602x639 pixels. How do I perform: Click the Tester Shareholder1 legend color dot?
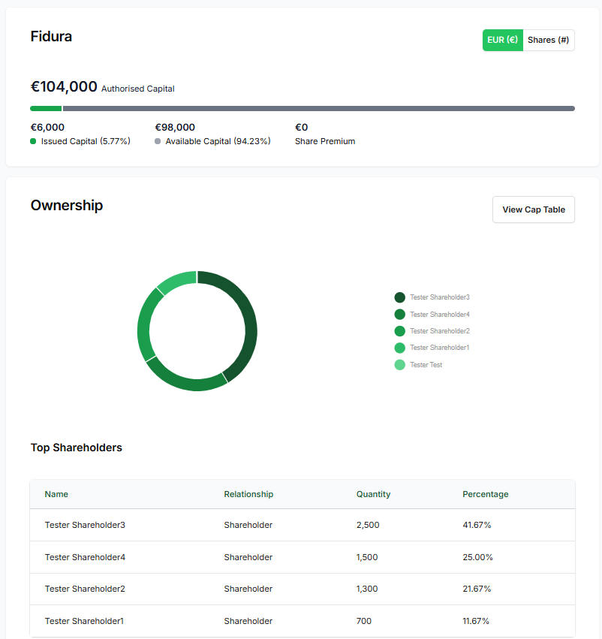[x=399, y=348]
